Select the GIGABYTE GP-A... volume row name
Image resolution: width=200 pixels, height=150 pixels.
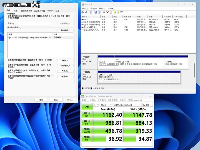click(92, 30)
